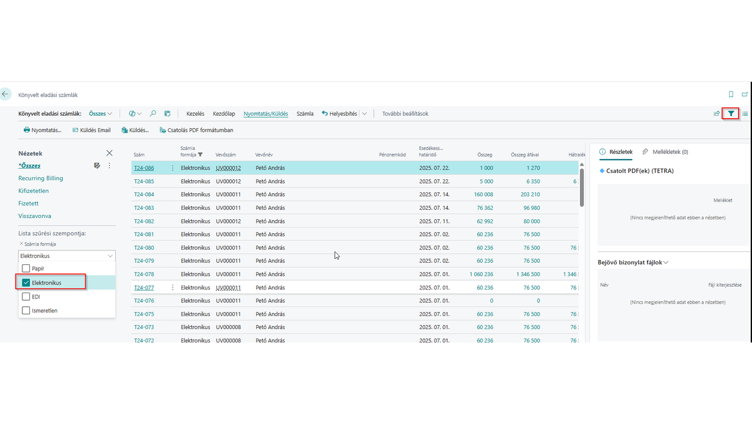Viewport: 752px width, 423px height.
Task: Open page in new window icon
Action: point(745,94)
